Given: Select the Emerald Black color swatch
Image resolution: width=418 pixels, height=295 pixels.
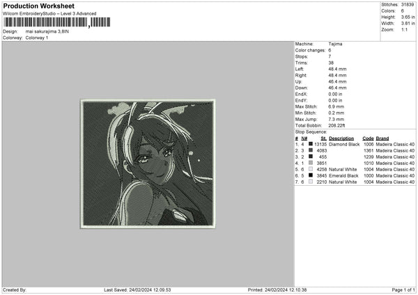Looking at the screenshot, I should click(x=310, y=175).
